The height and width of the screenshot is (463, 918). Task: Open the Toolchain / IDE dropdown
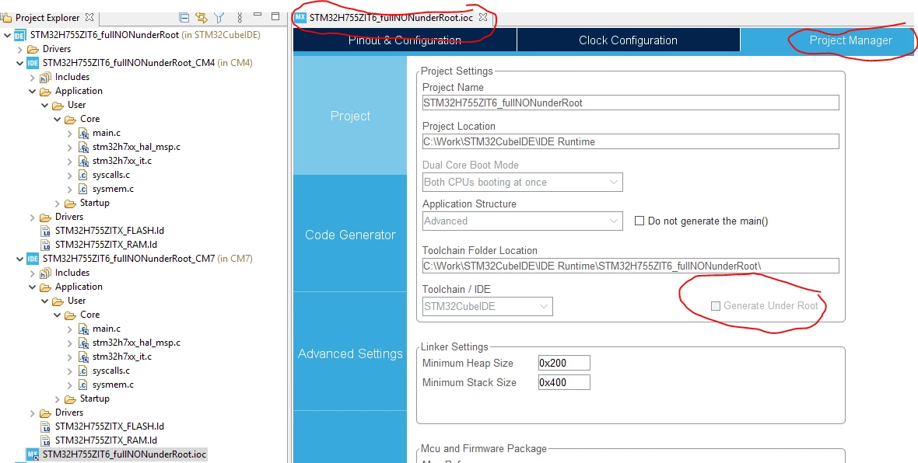tap(487, 306)
